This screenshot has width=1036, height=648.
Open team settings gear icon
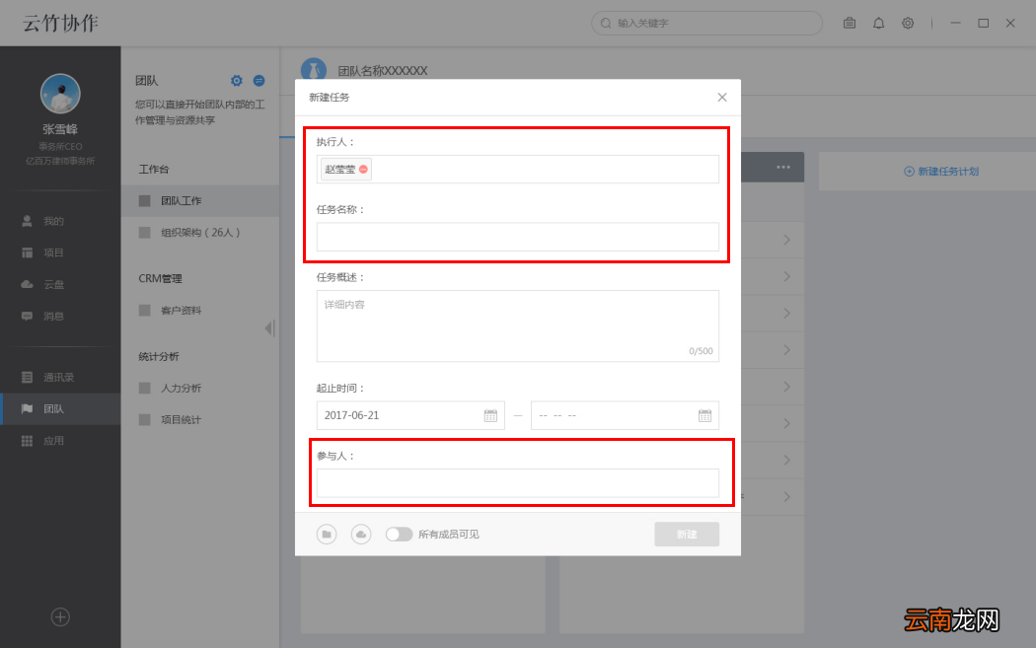point(237,81)
